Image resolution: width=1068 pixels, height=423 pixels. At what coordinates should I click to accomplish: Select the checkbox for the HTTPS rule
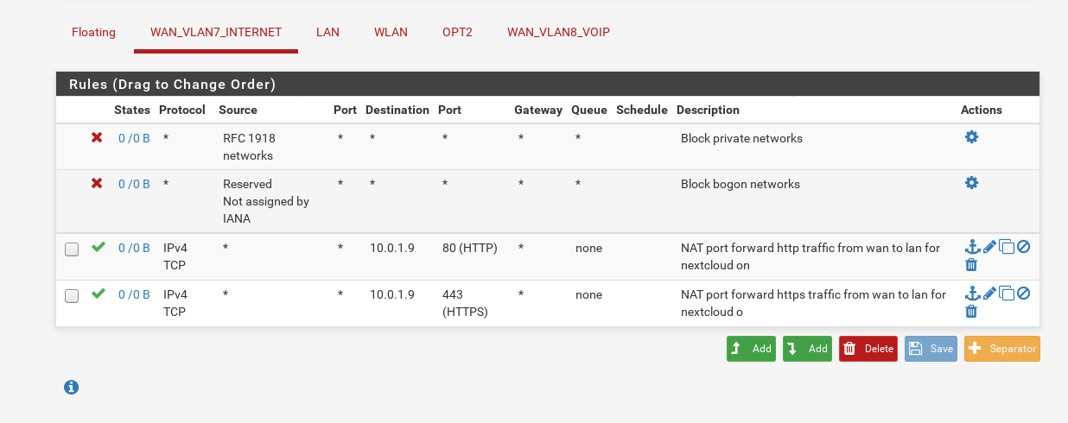[x=72, y=296]
